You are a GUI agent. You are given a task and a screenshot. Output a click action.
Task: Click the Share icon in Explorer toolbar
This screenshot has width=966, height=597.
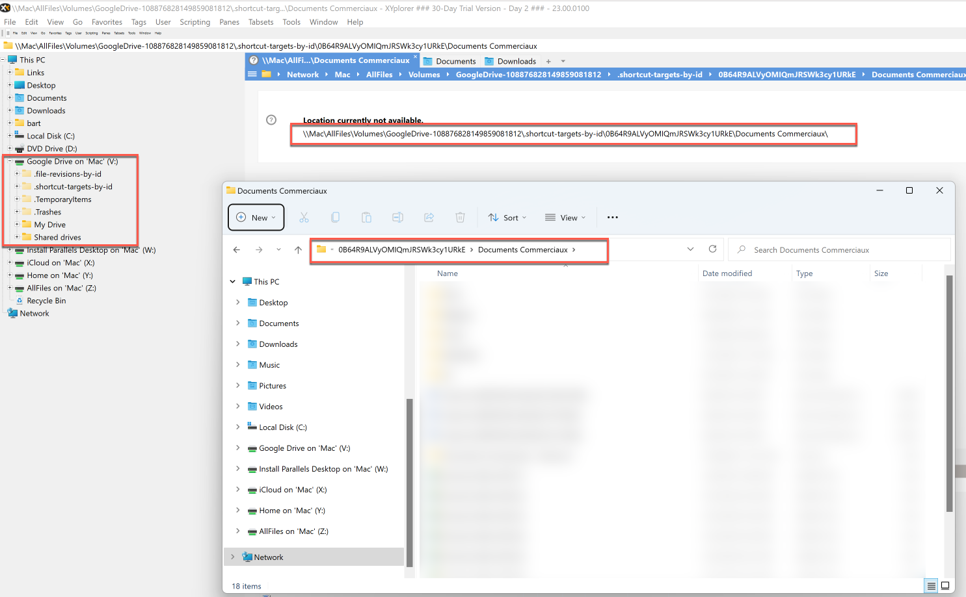point(429,218)
